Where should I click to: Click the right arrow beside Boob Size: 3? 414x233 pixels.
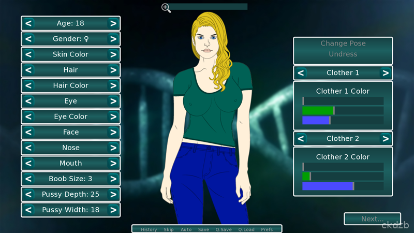click(113, 179)
